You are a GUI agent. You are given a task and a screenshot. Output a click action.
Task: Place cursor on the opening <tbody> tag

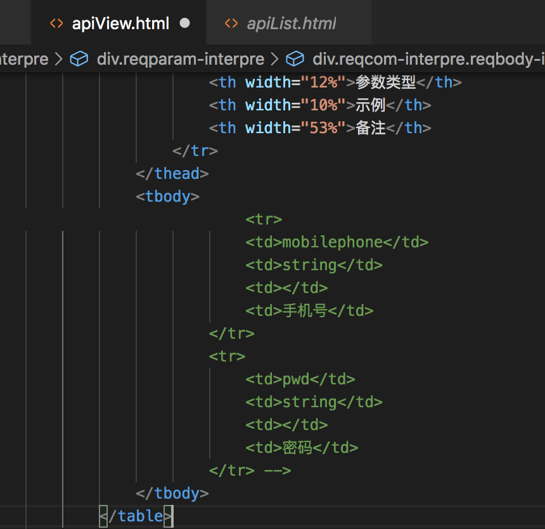(167, 197)
